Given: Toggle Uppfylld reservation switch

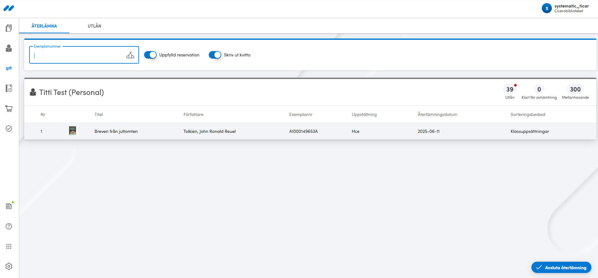Looking at the screenshot, I should point(150,55).
